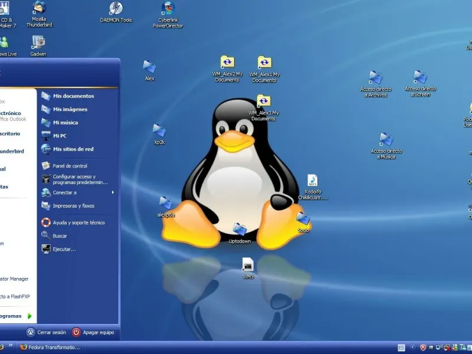This screenshot has width=472, height=354.
Task: Select the WM_Alex2 My Documents folder
Action: click(x=227, y=63)
